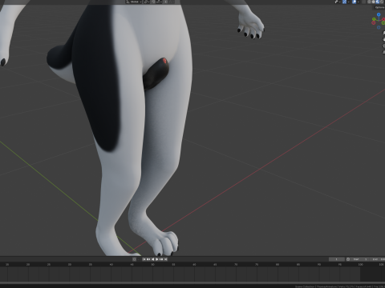Select material preview viewport shading
The image size is (385, 288).
coord(378,2)
